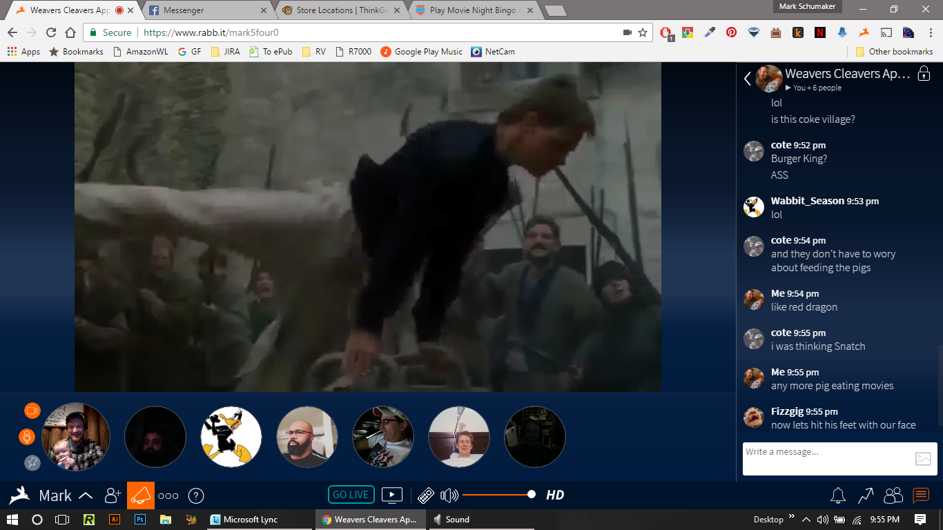Switch to the Play Movie Night Bingo tab
Viewport: 943px width, 530px height.
pos(475,10)
